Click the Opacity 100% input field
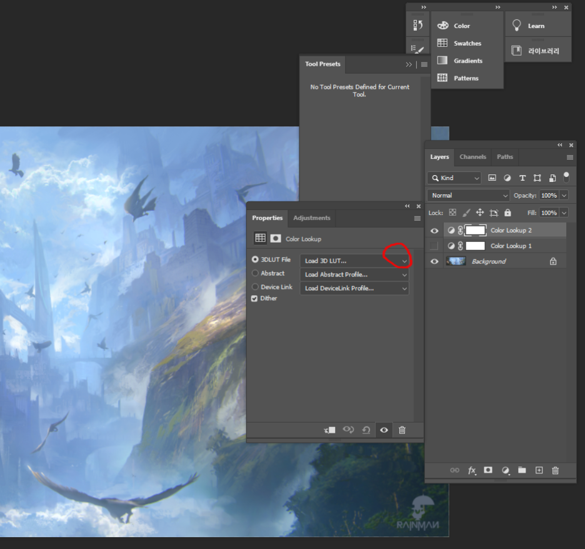Image resolution: width=585 pixels, height=549 pixels. tap(549, 196)
